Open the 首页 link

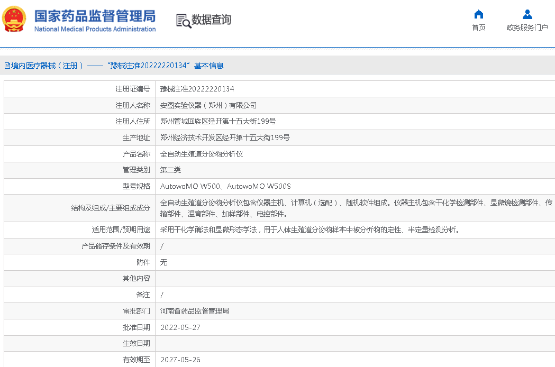point(478,27)
